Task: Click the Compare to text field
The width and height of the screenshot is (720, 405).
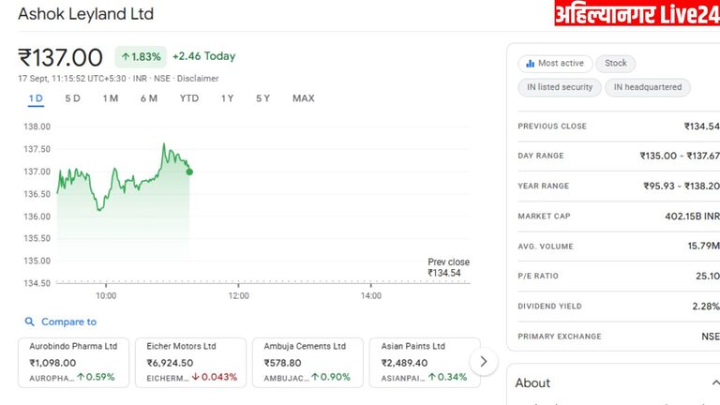Action: tap(68, 322)
